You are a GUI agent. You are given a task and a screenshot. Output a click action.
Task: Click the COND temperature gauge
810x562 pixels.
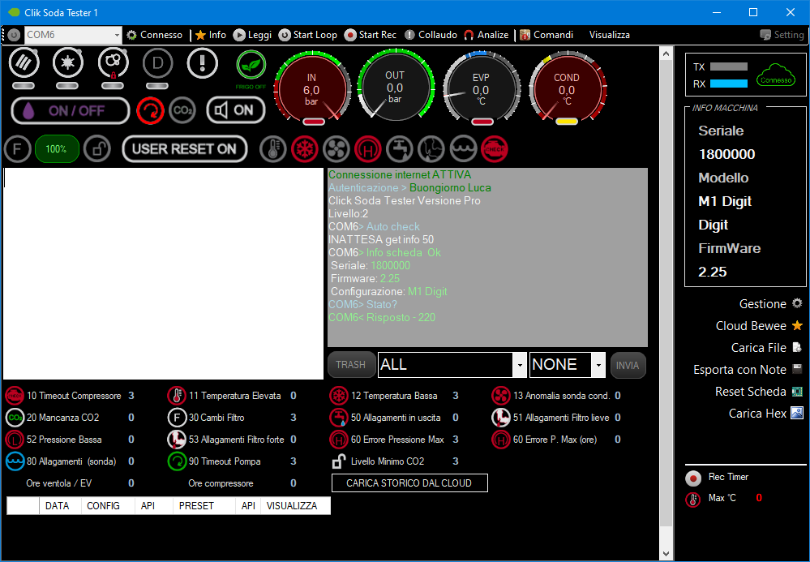[568, 88]
